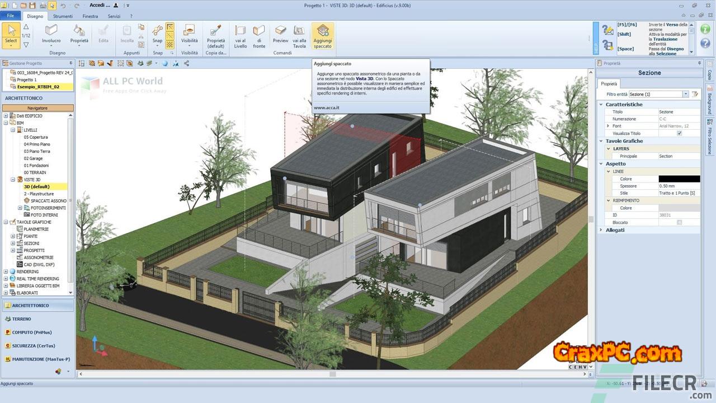Collapse the VISTE 3D tree node
Image resolution: width=716 pixels, height=403 pixels.
(13, 180)
